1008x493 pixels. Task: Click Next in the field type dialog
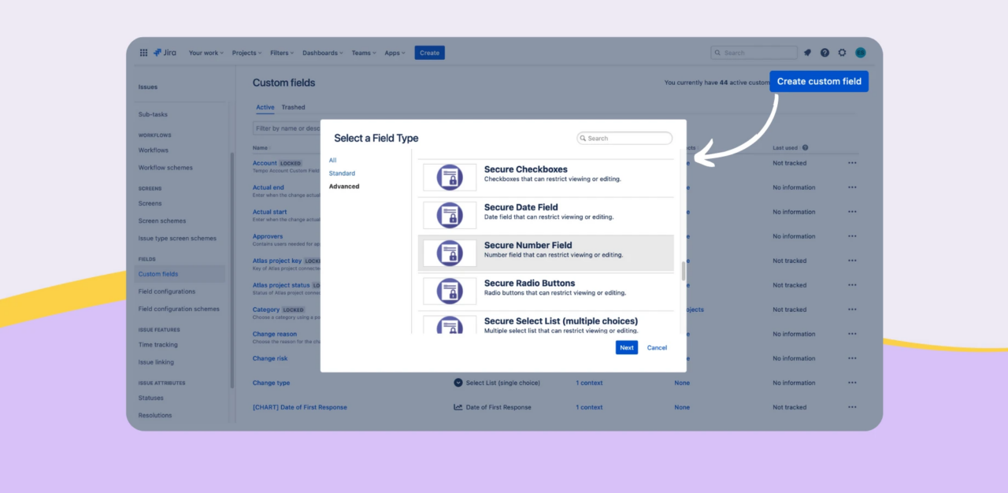point(626,347)
